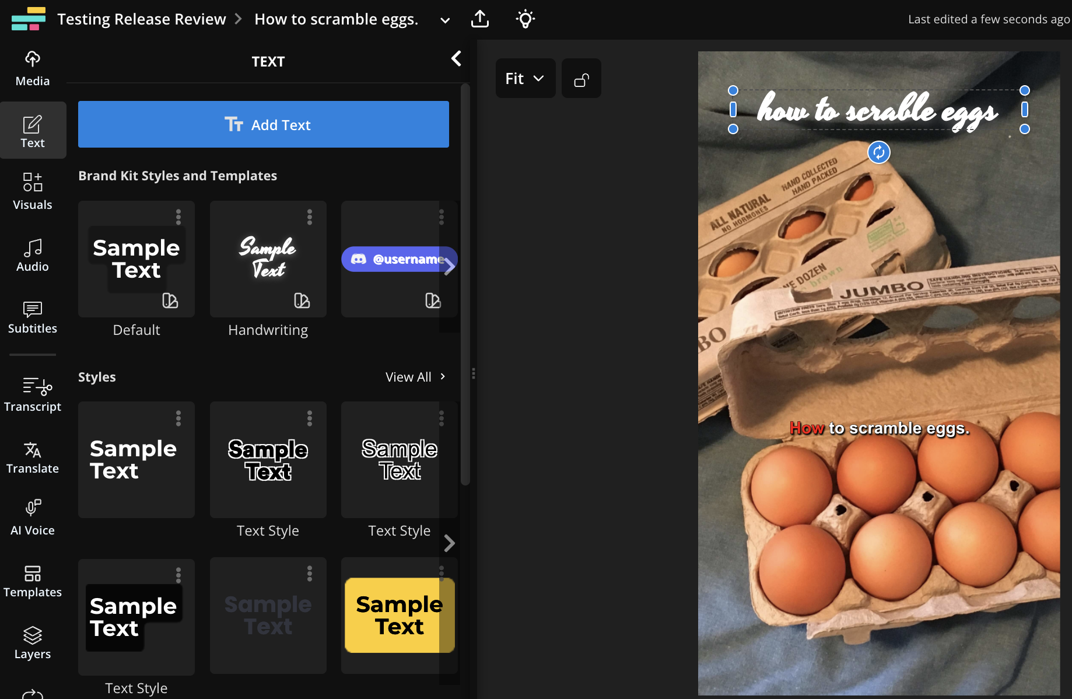This screenshot has height=699, width=1072.
Task: Open the Media upload panel
Action: pos(33,69)
